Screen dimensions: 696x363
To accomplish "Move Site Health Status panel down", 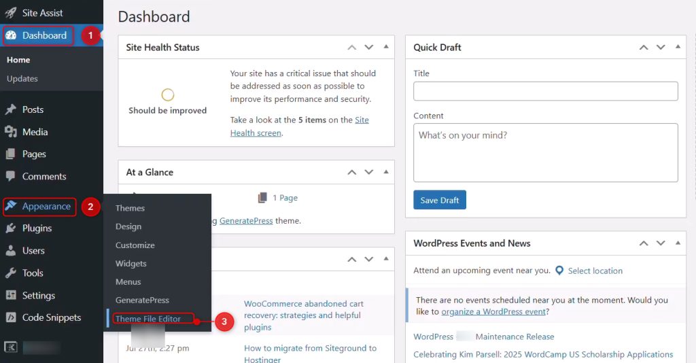I will 369,47.
